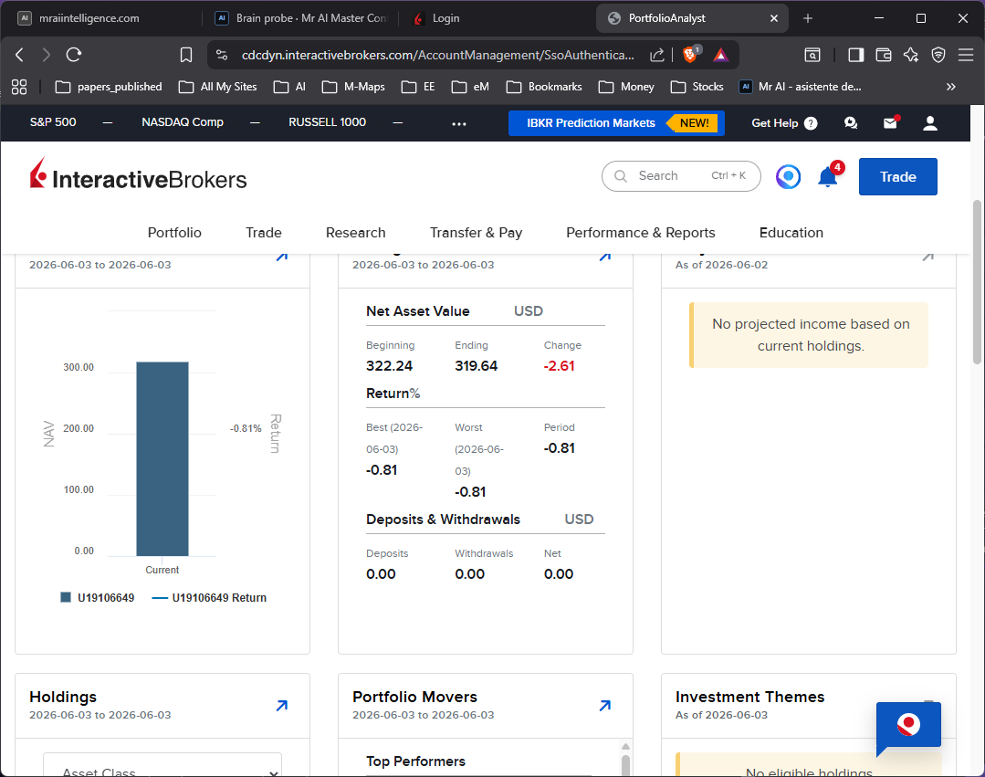Click the Brave Shields lion icon
Viewport: 985px width, 777px height.
(x=689, y=56)
